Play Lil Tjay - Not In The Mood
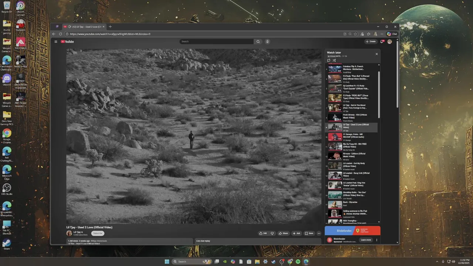Image resolution: width=473 pixels, height=266 pixels. (352, 108)
